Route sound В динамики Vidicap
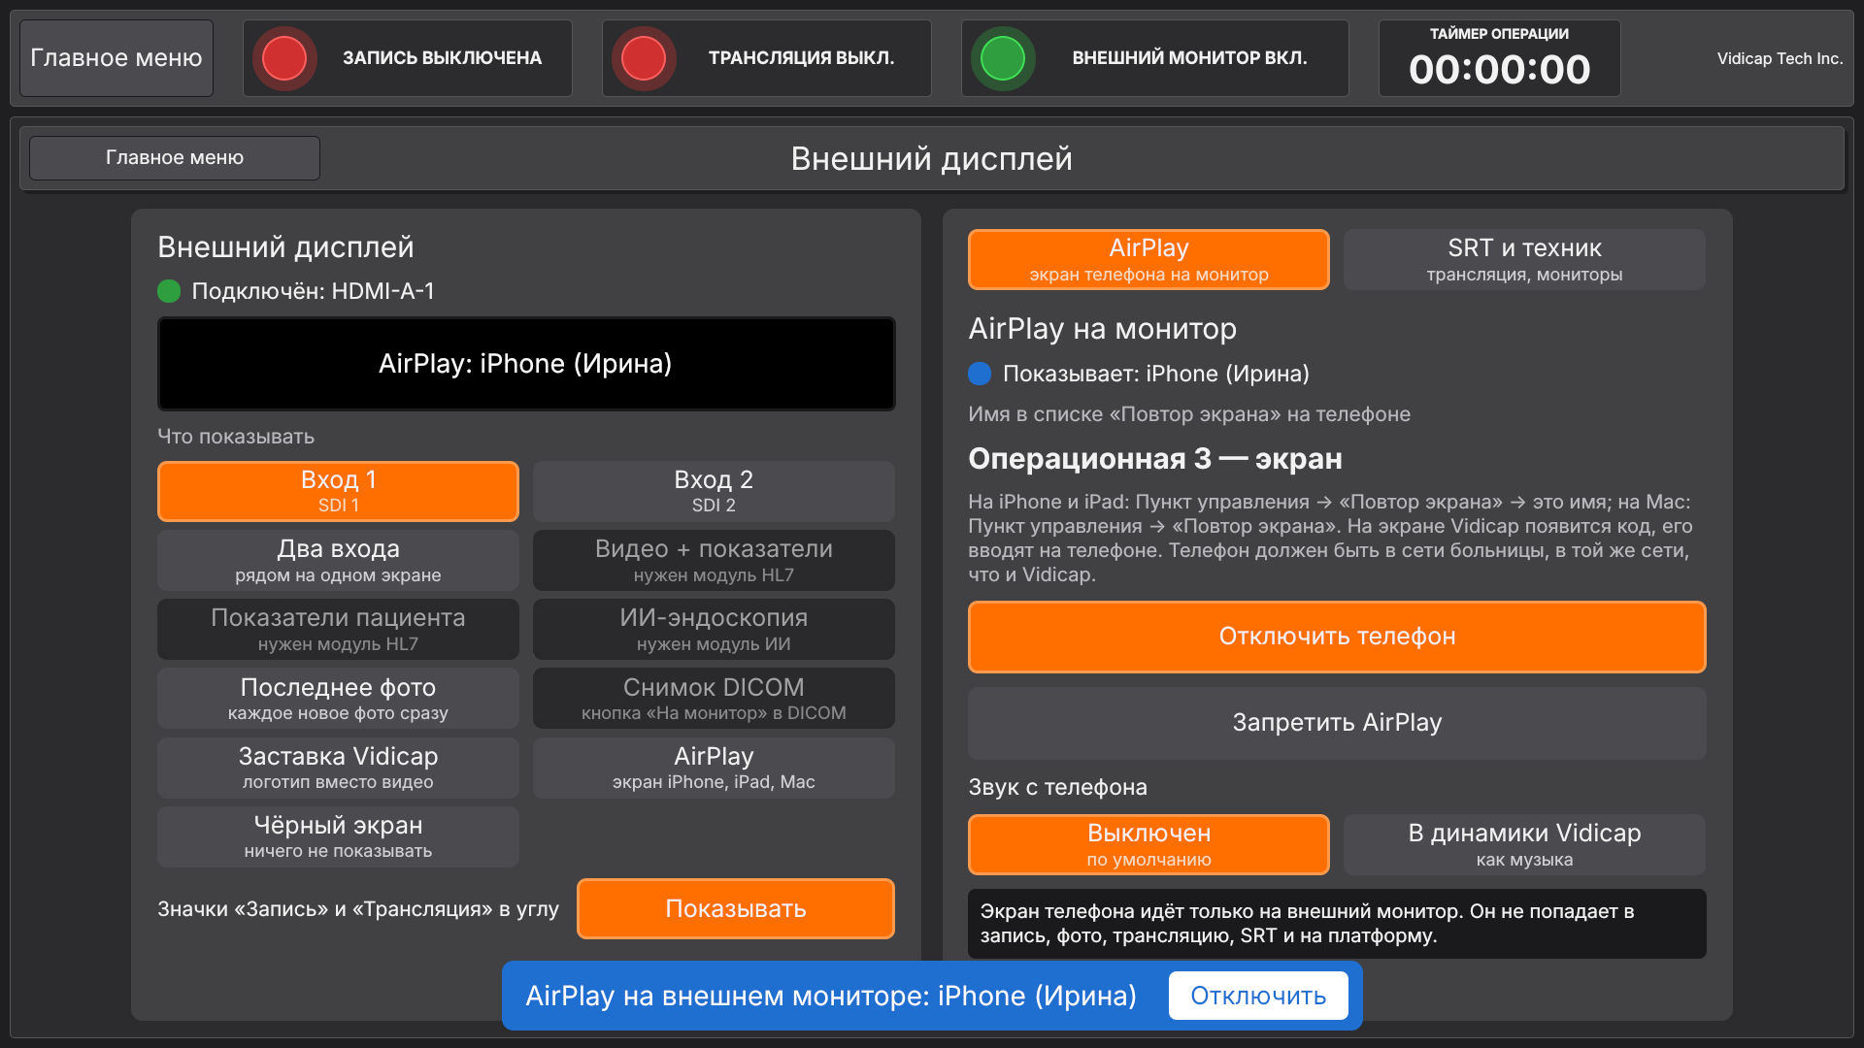The image size is (1864, 1048). (1524, 844)
